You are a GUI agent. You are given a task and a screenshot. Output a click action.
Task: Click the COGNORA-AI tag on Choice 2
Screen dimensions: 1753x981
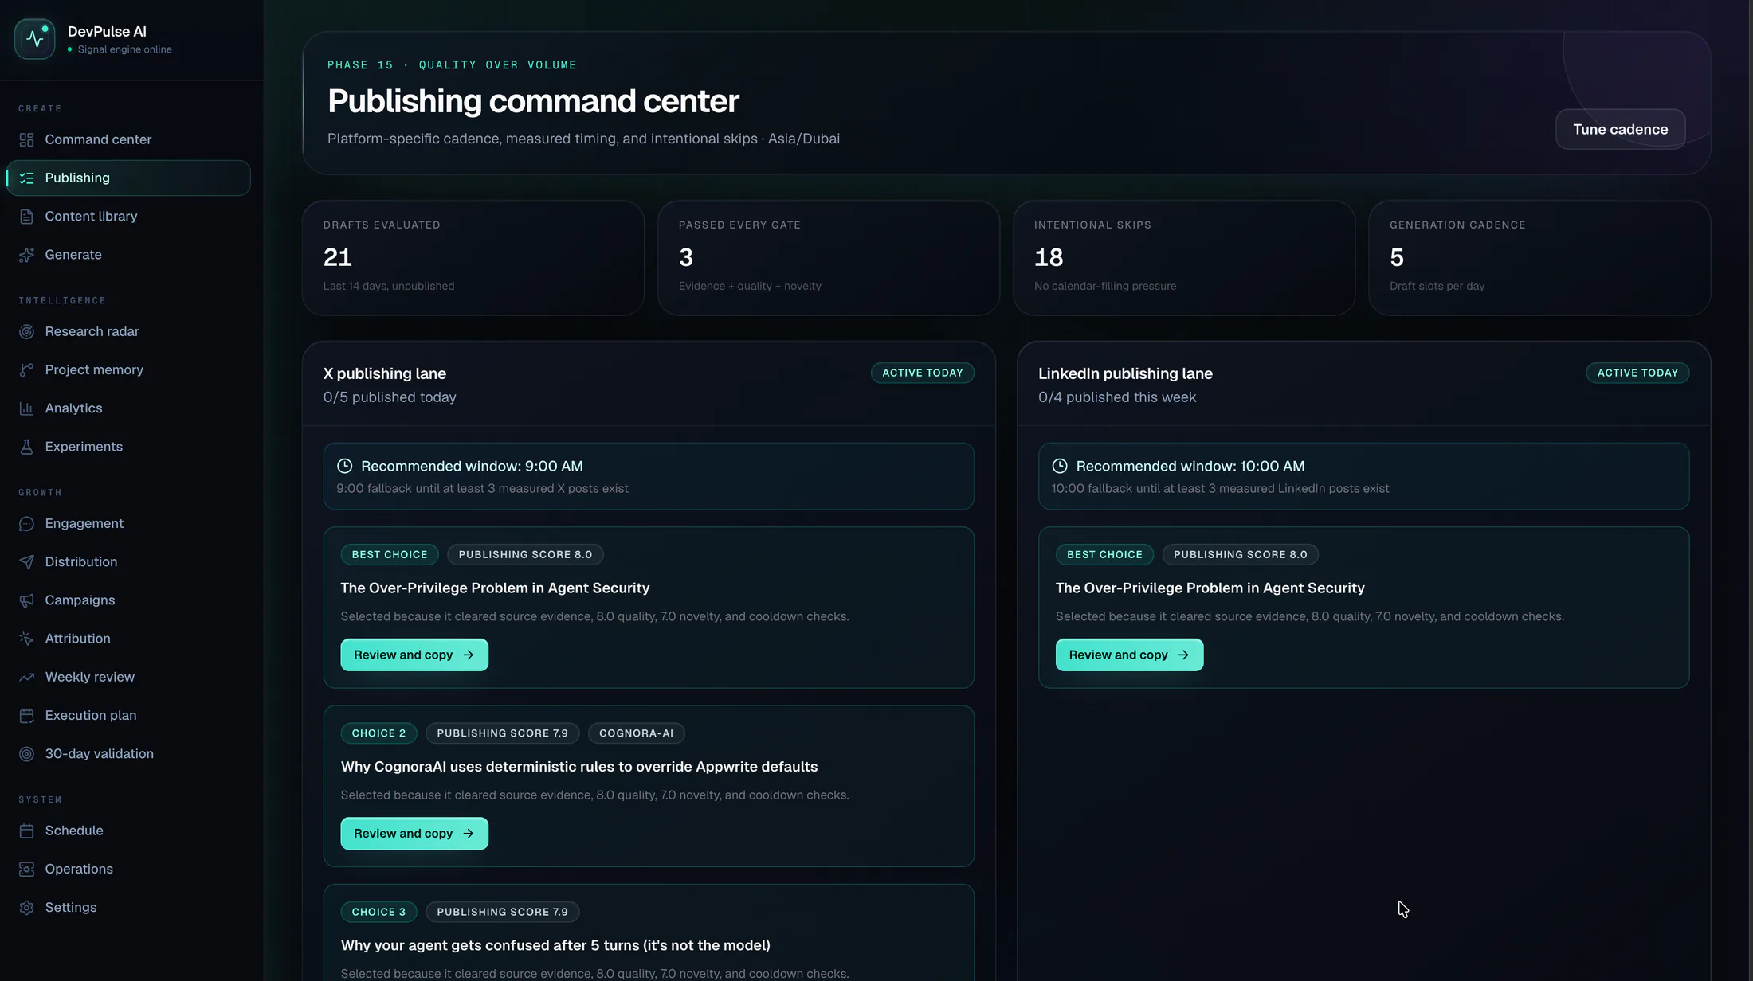point(636,733)
